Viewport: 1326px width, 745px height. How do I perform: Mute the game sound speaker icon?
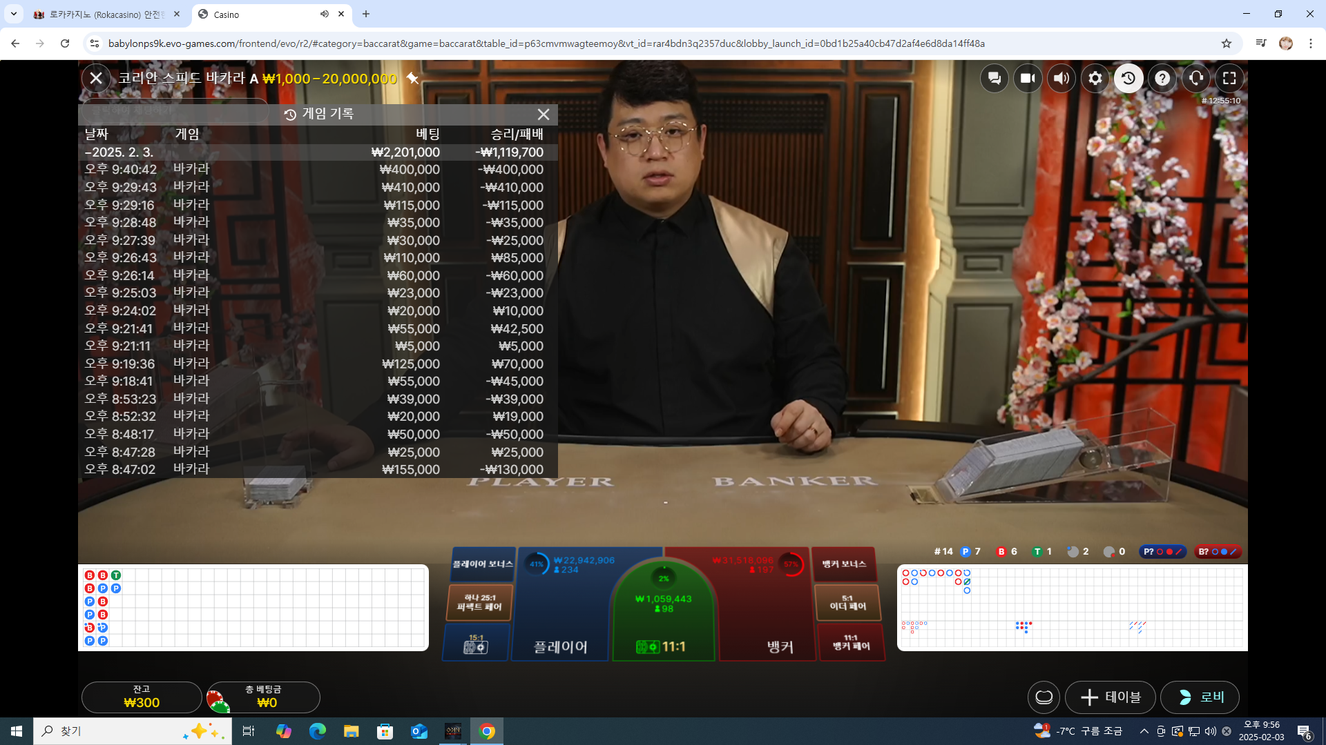coord(1061,79)
